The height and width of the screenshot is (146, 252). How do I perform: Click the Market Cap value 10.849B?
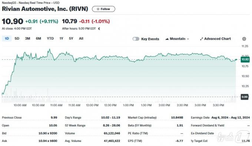click(x=177, y=117)
